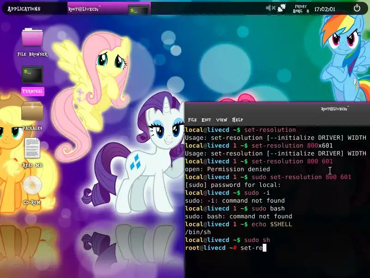Click the '/bin/sh' output line
Screen dimensions: 370x278
198,232
